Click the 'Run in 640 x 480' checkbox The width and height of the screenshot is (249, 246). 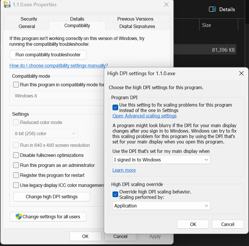[x=16, y=145]
